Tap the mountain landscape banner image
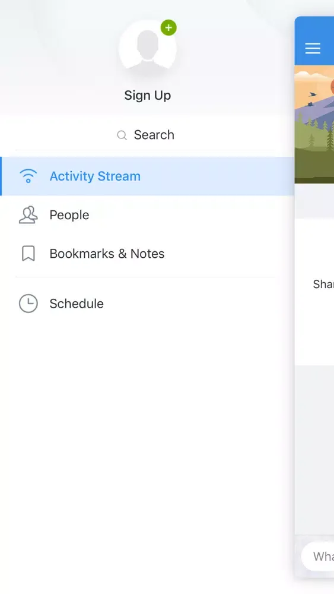 point(314,124)
